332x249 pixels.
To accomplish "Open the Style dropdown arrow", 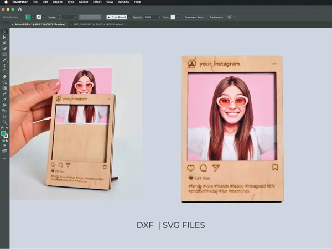I will point(178,17).
